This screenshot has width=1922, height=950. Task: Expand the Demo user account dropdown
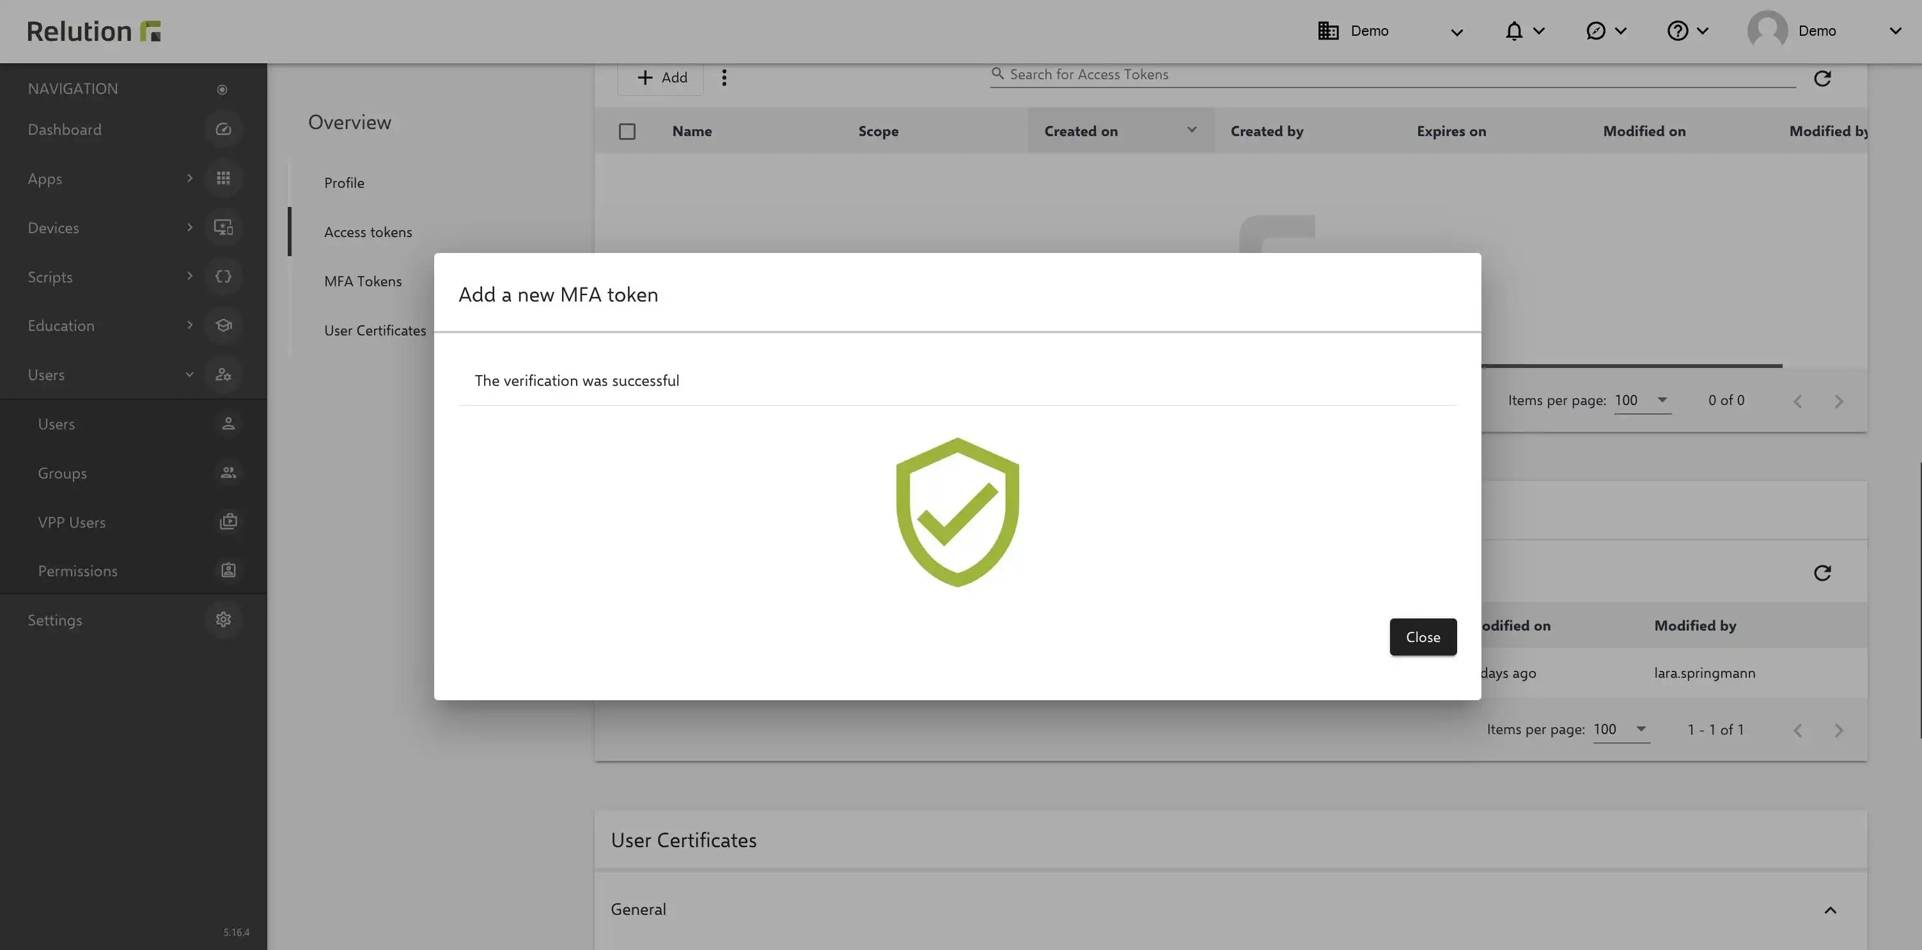coord(1895,31)
